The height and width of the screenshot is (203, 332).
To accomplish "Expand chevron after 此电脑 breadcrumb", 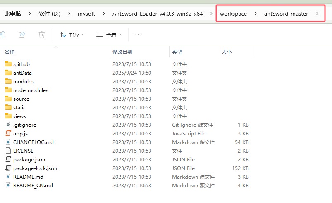I will [30, 14].
